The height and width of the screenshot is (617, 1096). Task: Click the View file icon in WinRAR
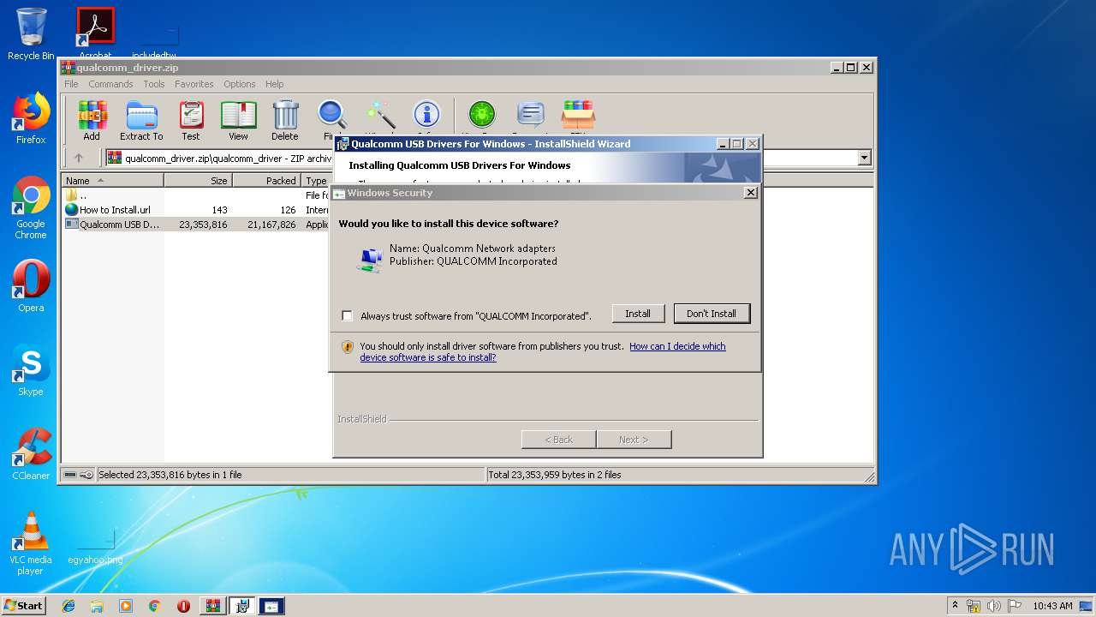click(238, 120)
